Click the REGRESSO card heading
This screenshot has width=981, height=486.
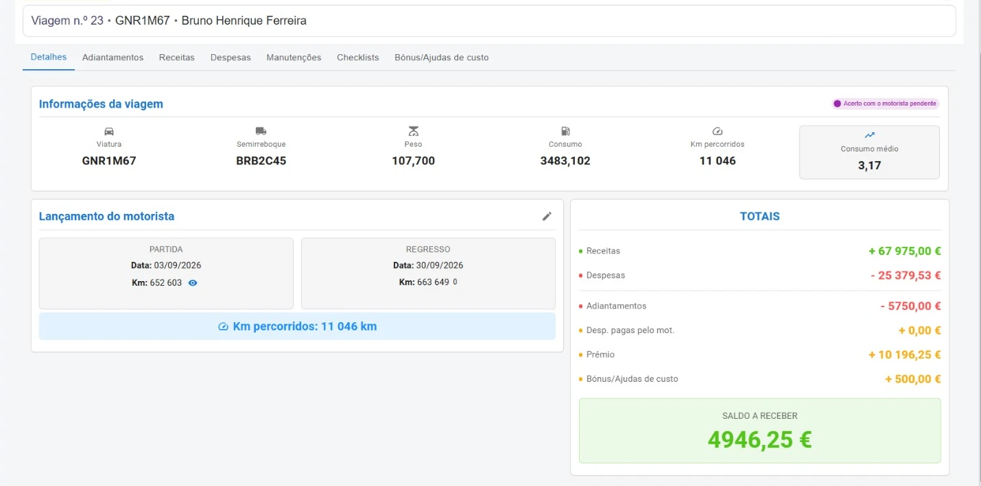click(x=428, y=250)
